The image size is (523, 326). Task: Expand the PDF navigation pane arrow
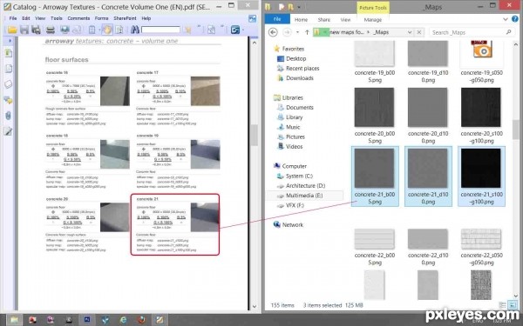click(10, 41)
